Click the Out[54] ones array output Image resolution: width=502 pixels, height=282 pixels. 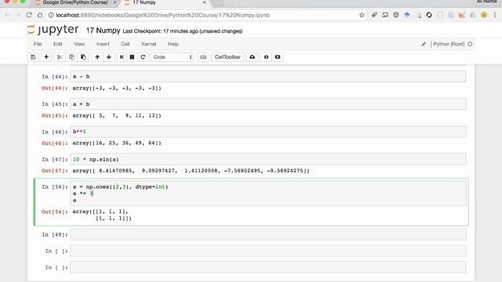pos(102,215)
